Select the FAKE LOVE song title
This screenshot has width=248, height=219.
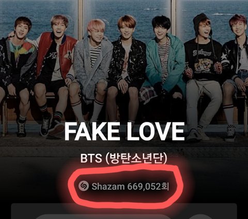click(x=125, y=131)
